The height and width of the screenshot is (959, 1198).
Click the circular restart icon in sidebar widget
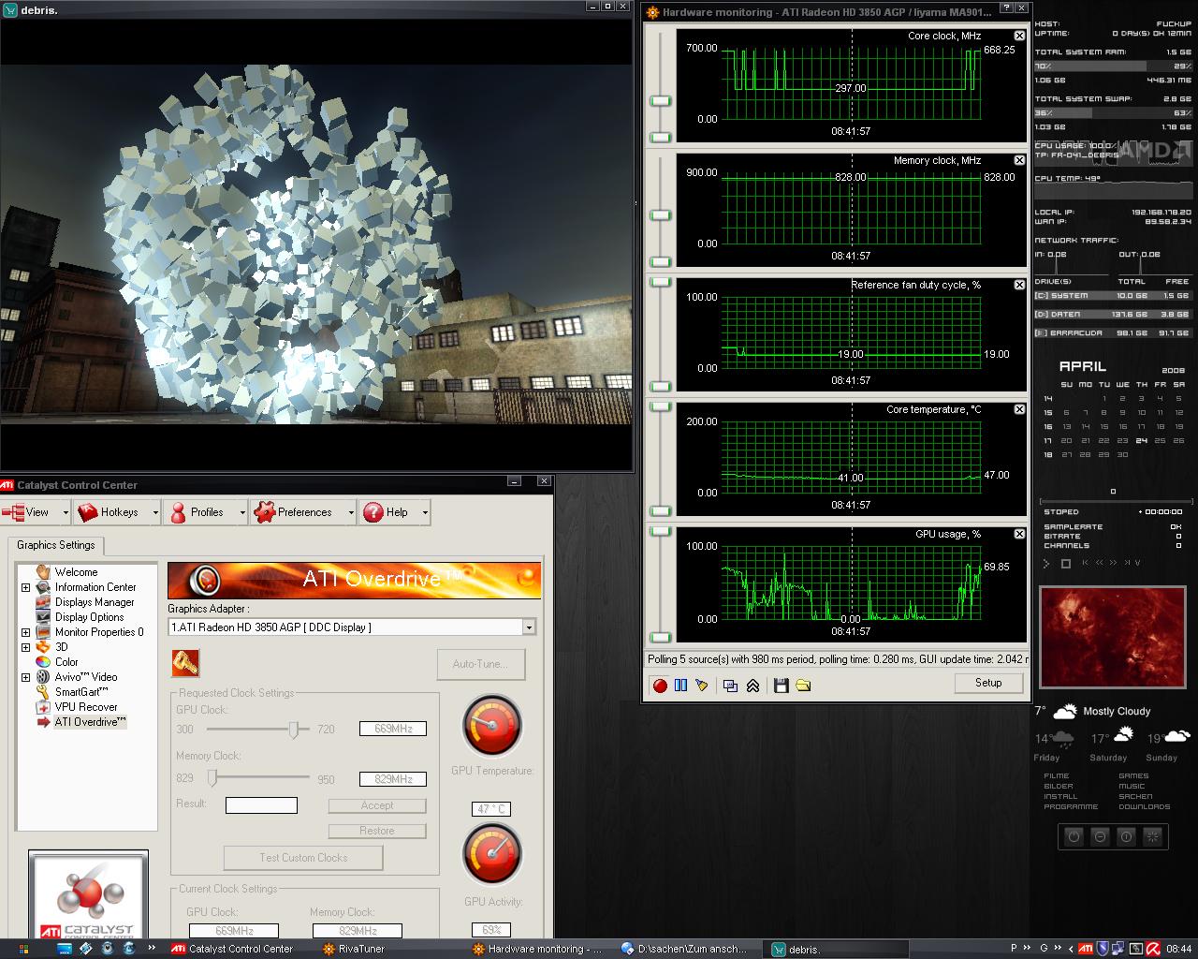pos(1126,836)
